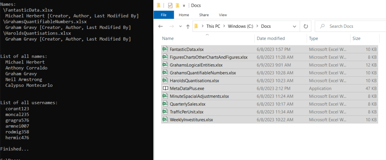Select the FantasticData.xlsx Excel file icon
This screenshot has width=386, height=160.
[x=165, y=49]
